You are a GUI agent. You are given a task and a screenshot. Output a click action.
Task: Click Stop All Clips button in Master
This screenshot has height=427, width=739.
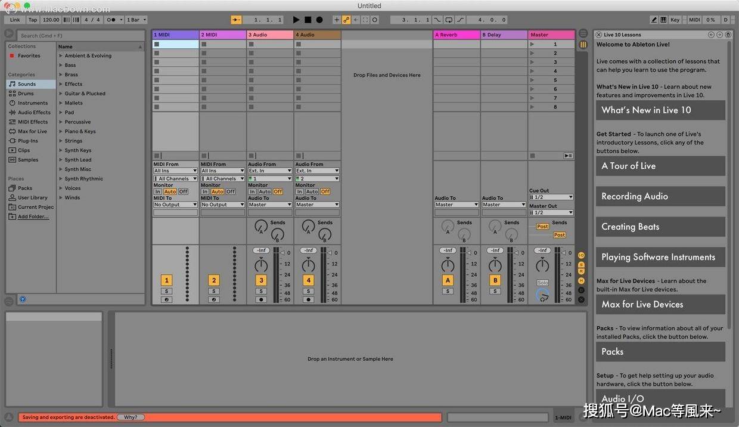(x=532, y=156)
